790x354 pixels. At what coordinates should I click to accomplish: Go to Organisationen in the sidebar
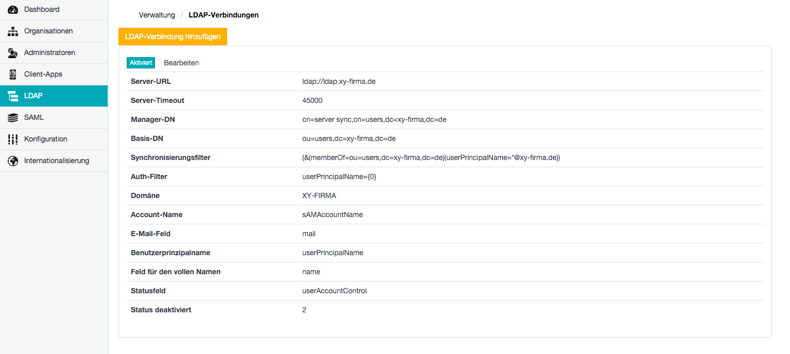point(54,31)
